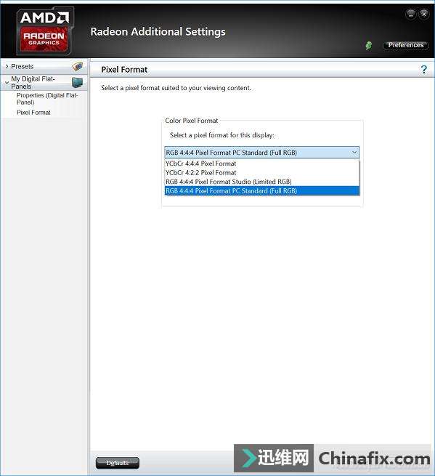Viewport: 435px width, 476px height.
Task: Click the Pixel Format page heading
Action: click(x=124, y=70)
